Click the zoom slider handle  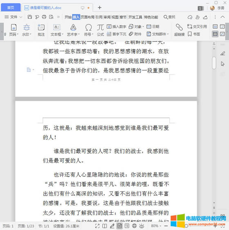click(x=186, y=226)
